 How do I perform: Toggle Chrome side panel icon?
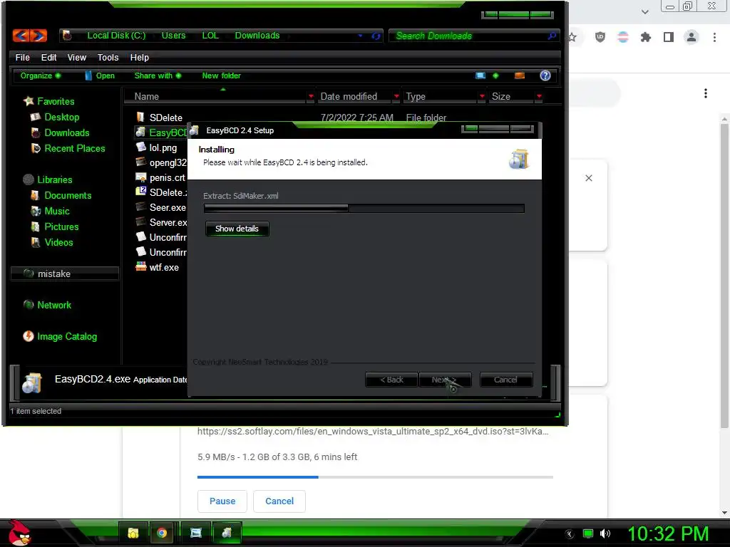669,37
